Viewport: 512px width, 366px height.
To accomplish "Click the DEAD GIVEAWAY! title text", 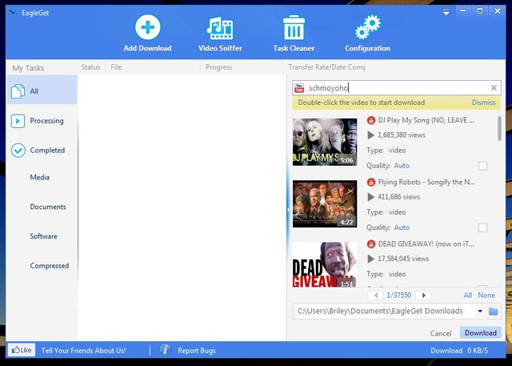I will point(426,243).
